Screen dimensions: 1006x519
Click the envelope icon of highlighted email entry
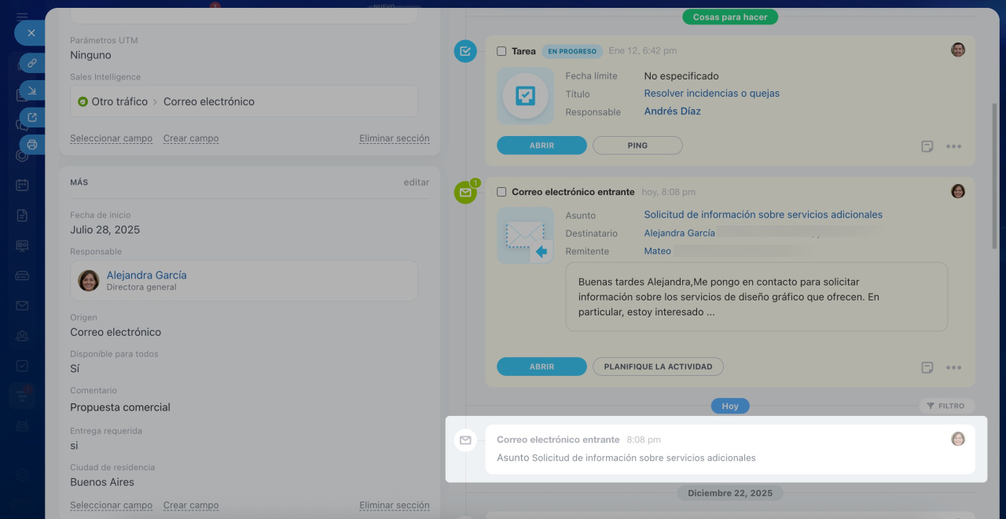465,440
